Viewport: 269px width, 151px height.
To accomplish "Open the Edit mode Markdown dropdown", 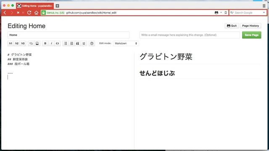I will coord(126,44).
